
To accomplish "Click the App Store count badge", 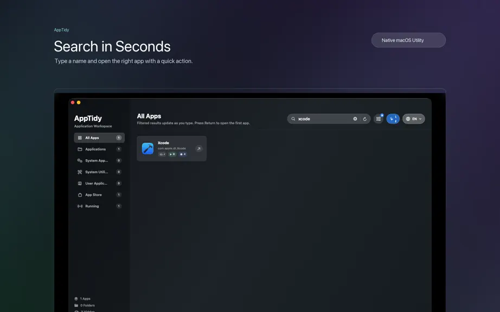I will tap(119, 195).
